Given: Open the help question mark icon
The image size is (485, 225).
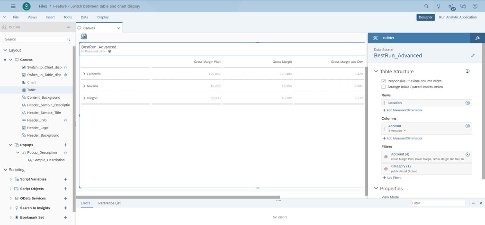Looking at the screenshot, I should tap(475, 6).
